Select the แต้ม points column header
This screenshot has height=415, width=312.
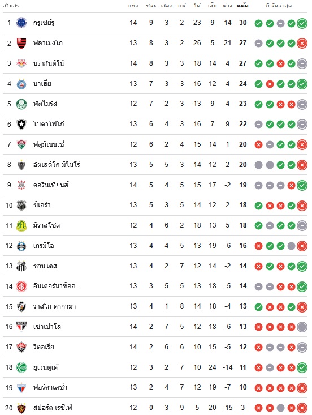coord(242,6)
